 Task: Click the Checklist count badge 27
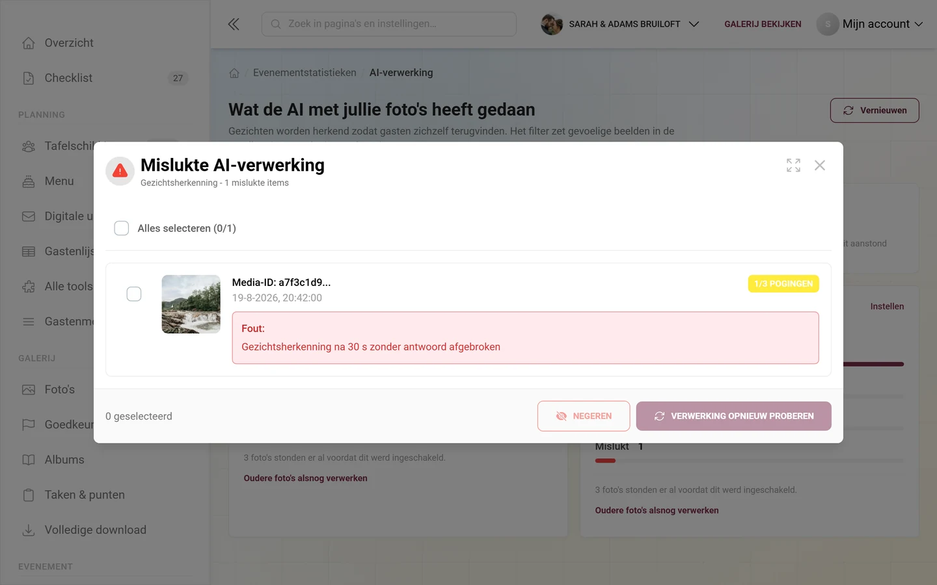pyautogui.click(x=178, y=78)
